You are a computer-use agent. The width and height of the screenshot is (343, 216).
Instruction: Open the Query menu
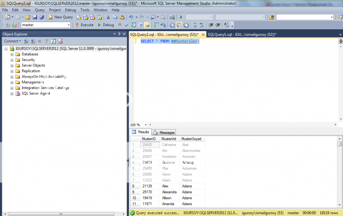click(40, 10)
